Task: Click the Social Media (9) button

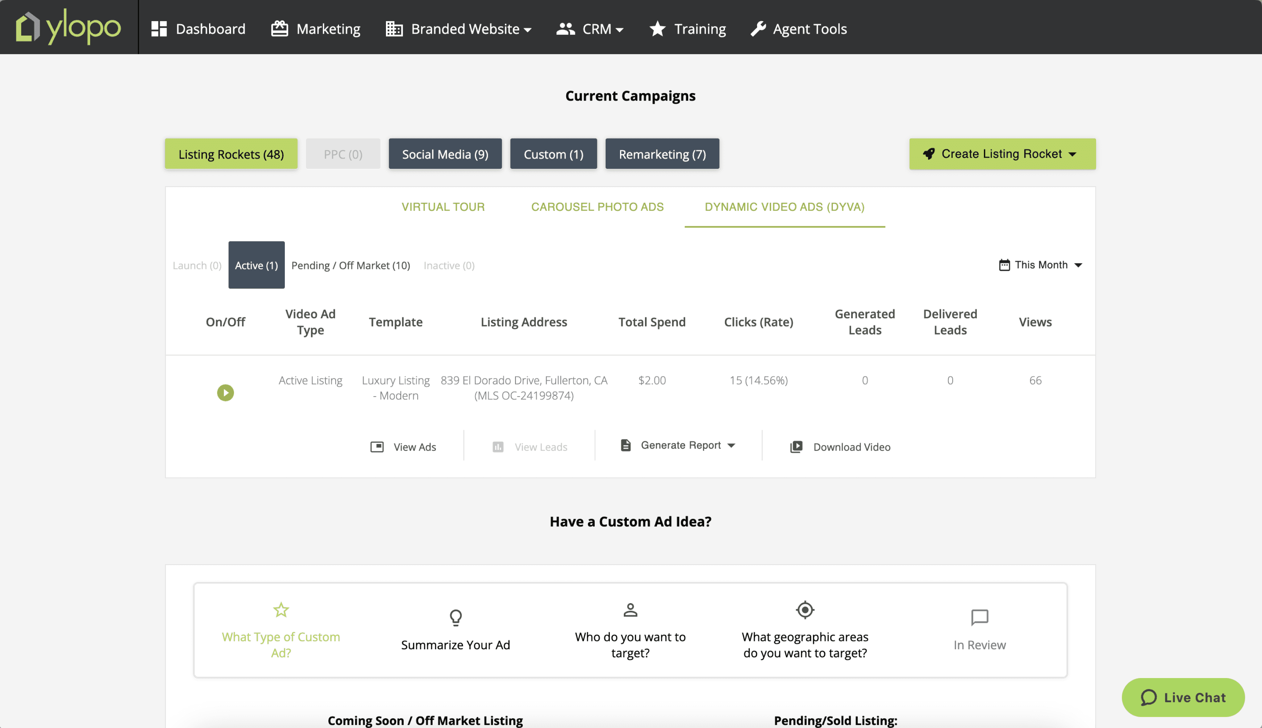Action: click(x=445, y=154)
